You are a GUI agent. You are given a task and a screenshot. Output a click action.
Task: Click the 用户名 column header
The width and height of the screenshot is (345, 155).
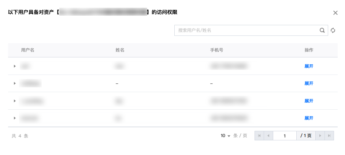pos(27,50)
